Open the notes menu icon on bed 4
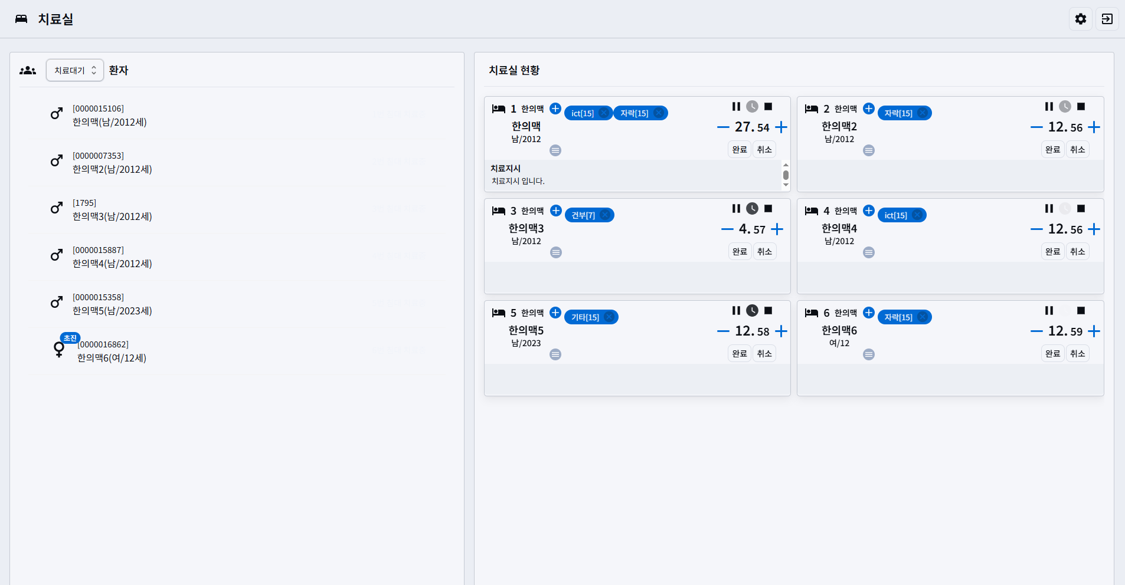 pyautogui.click(x=868, y=252)
